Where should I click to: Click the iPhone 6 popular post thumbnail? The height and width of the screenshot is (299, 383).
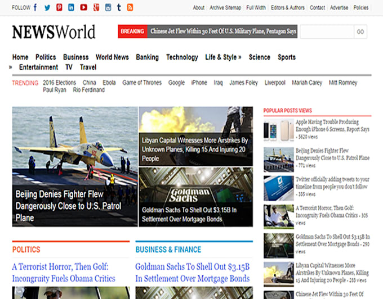[x=279, y=130]
